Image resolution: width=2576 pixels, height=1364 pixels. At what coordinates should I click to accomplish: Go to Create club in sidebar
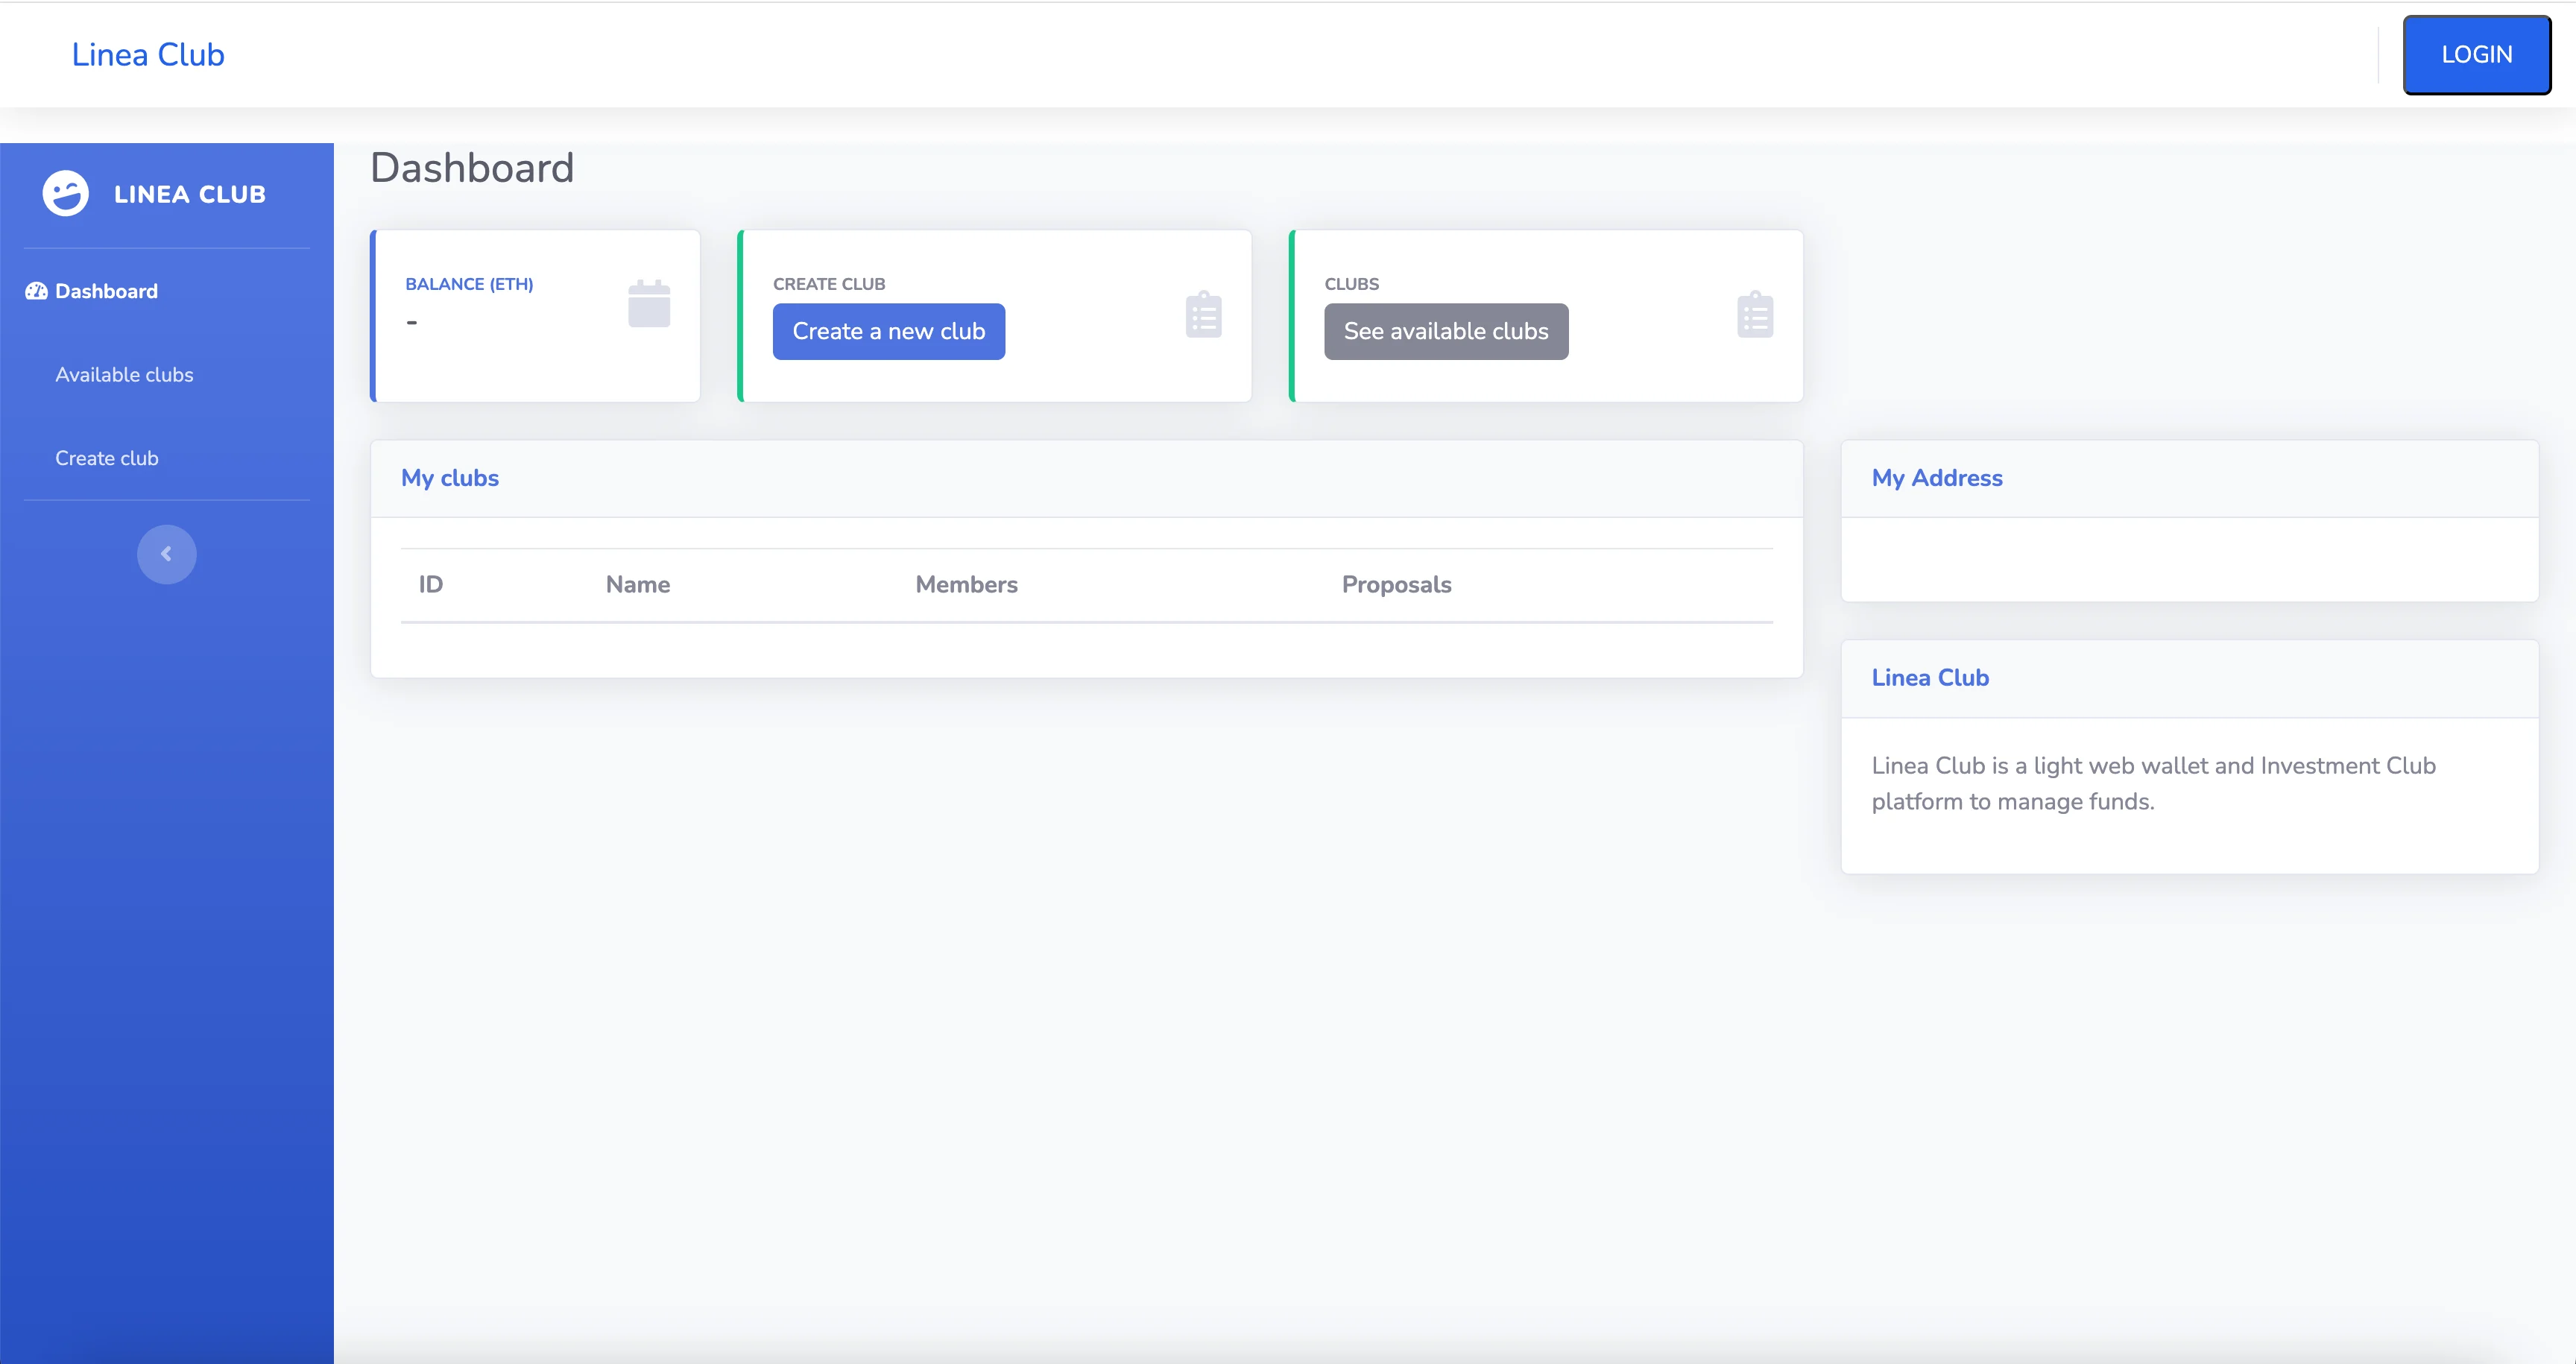(x=106, y=458)
